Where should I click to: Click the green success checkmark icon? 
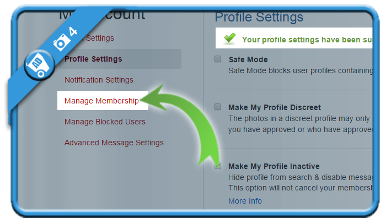(230, 39)
